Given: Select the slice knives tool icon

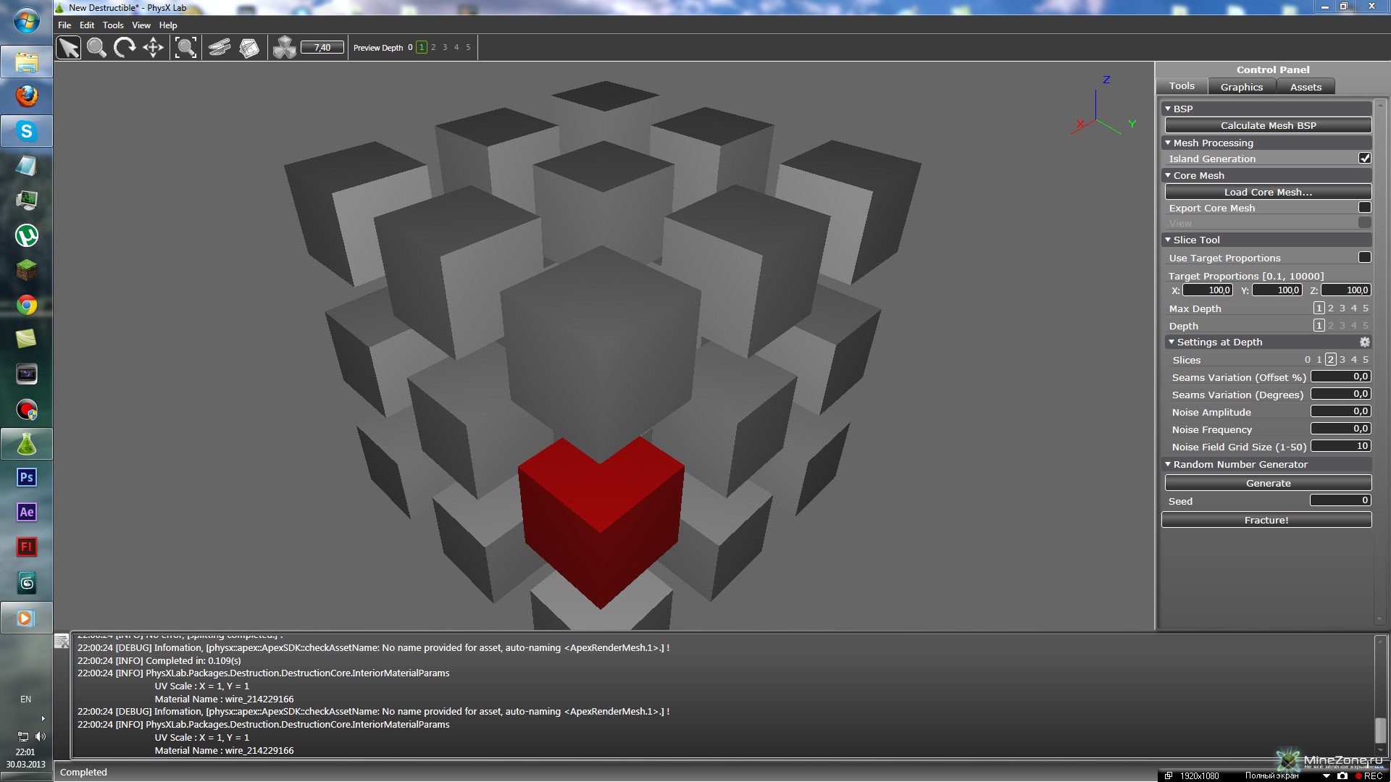Looking at the screenshot, I should click(220, 48).
